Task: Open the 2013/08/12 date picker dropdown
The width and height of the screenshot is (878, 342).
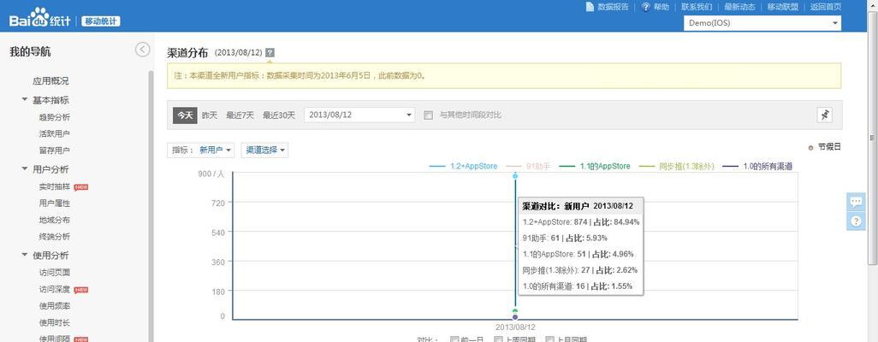Action: [359, 115]
